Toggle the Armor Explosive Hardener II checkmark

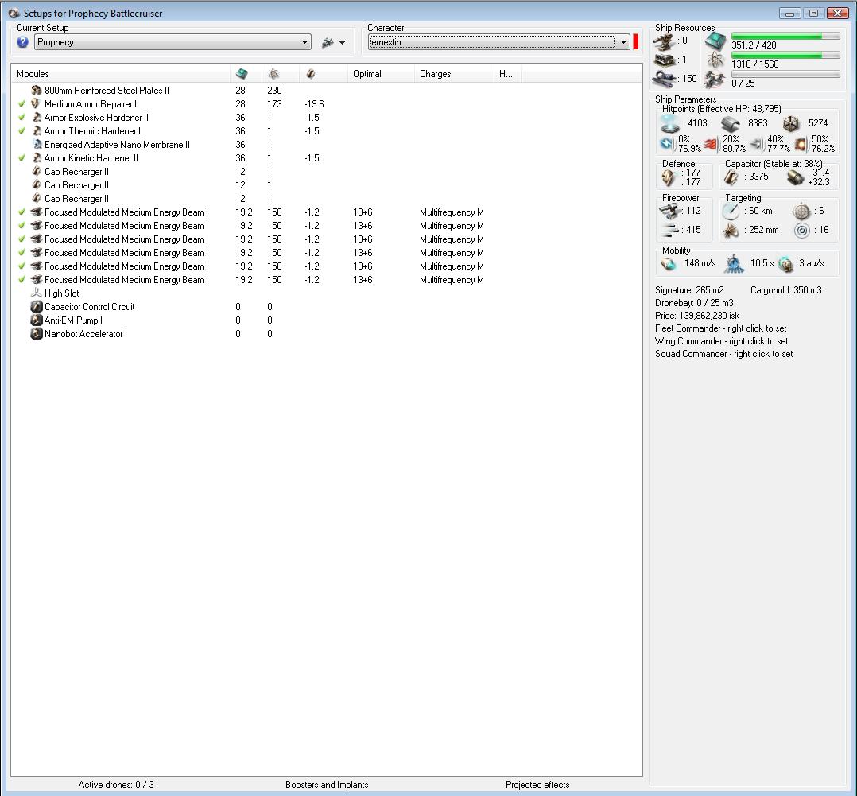[22, 118]
